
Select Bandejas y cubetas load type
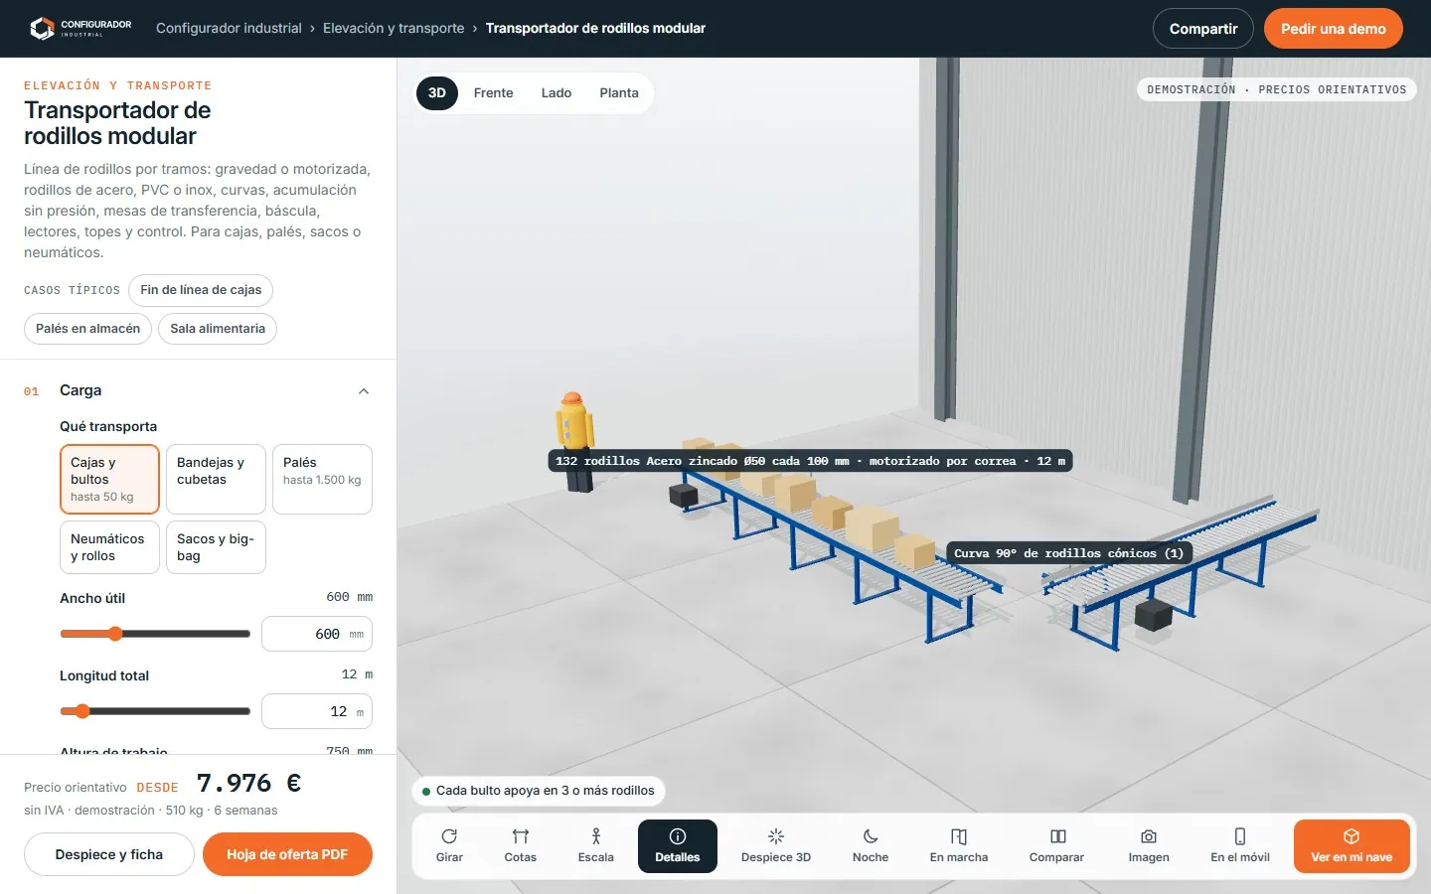216,479
